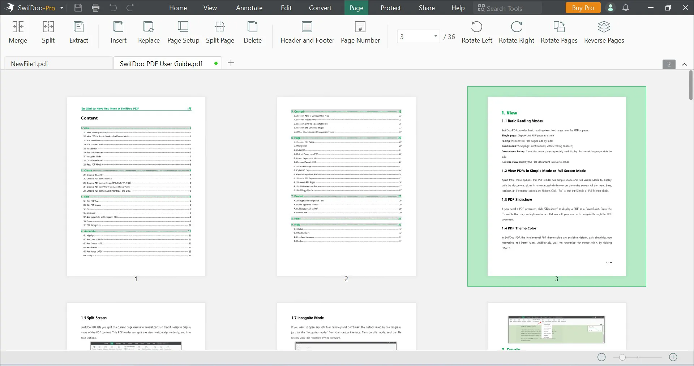Switch to the NewFile1.pdf document tab
The image size is (694, 366).
[x=30, y=64]
